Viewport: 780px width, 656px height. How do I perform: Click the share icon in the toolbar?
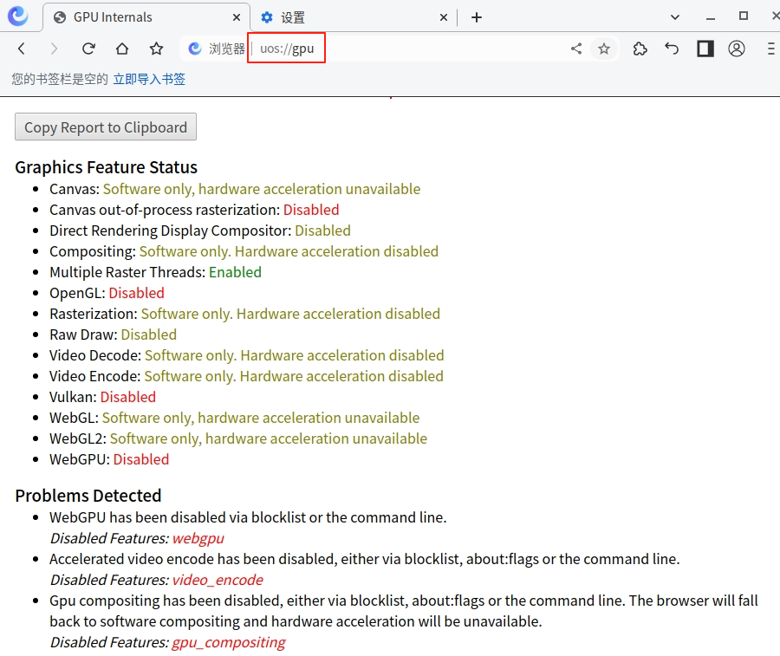[575, 49]
